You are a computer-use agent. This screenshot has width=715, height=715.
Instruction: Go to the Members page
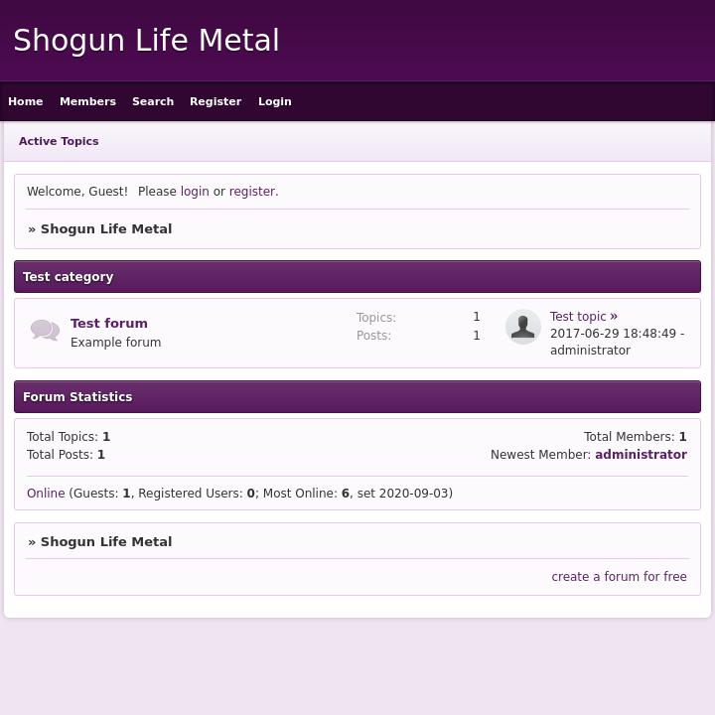pos(87,101)
